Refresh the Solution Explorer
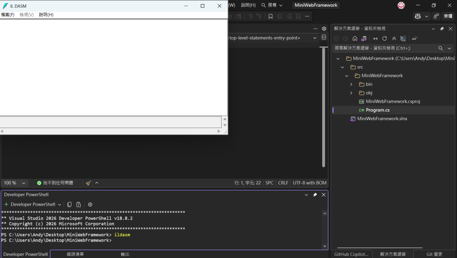Screen dimensions: 457x258 click(385, 38)
